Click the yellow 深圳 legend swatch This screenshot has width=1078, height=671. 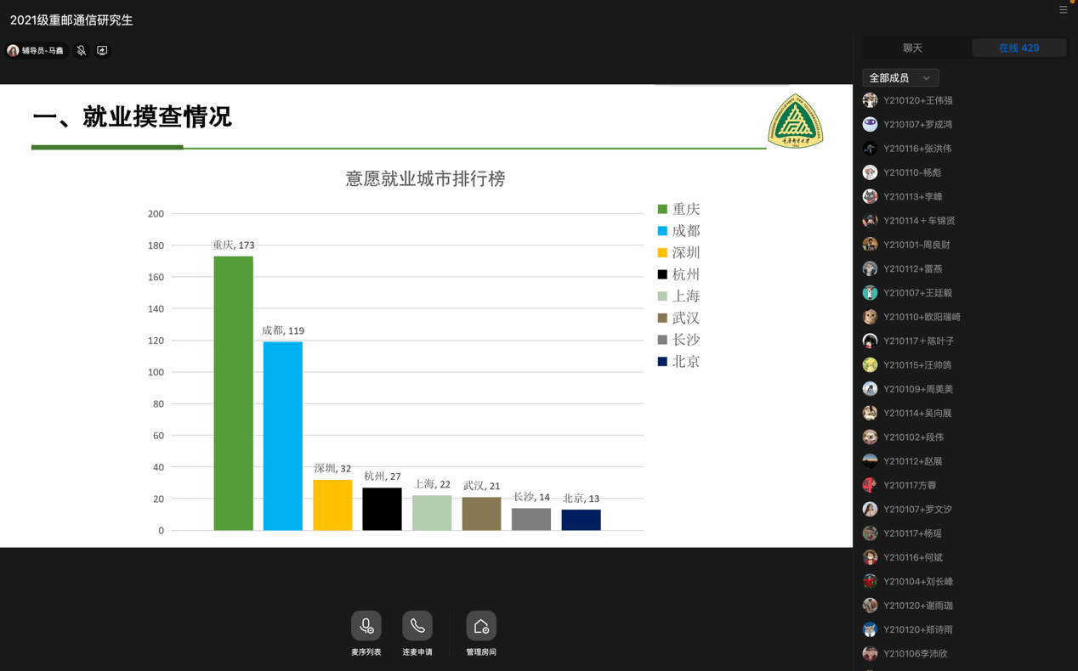point(662,253)
